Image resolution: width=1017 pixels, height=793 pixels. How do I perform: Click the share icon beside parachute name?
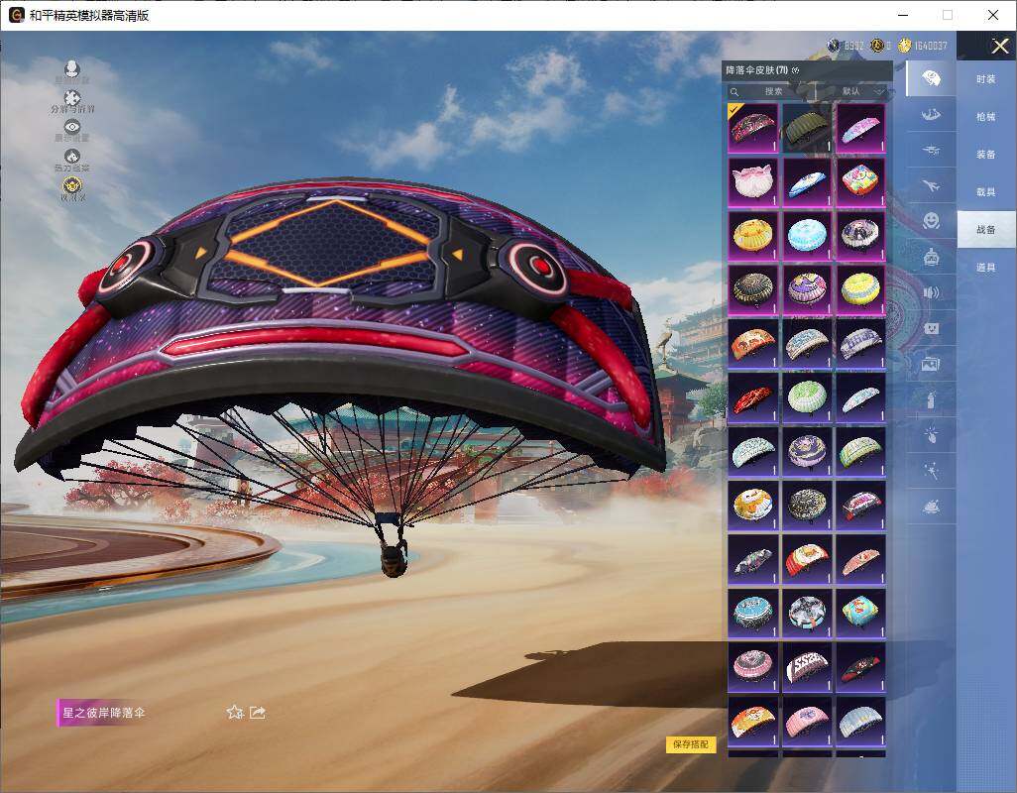pos(258,712)
